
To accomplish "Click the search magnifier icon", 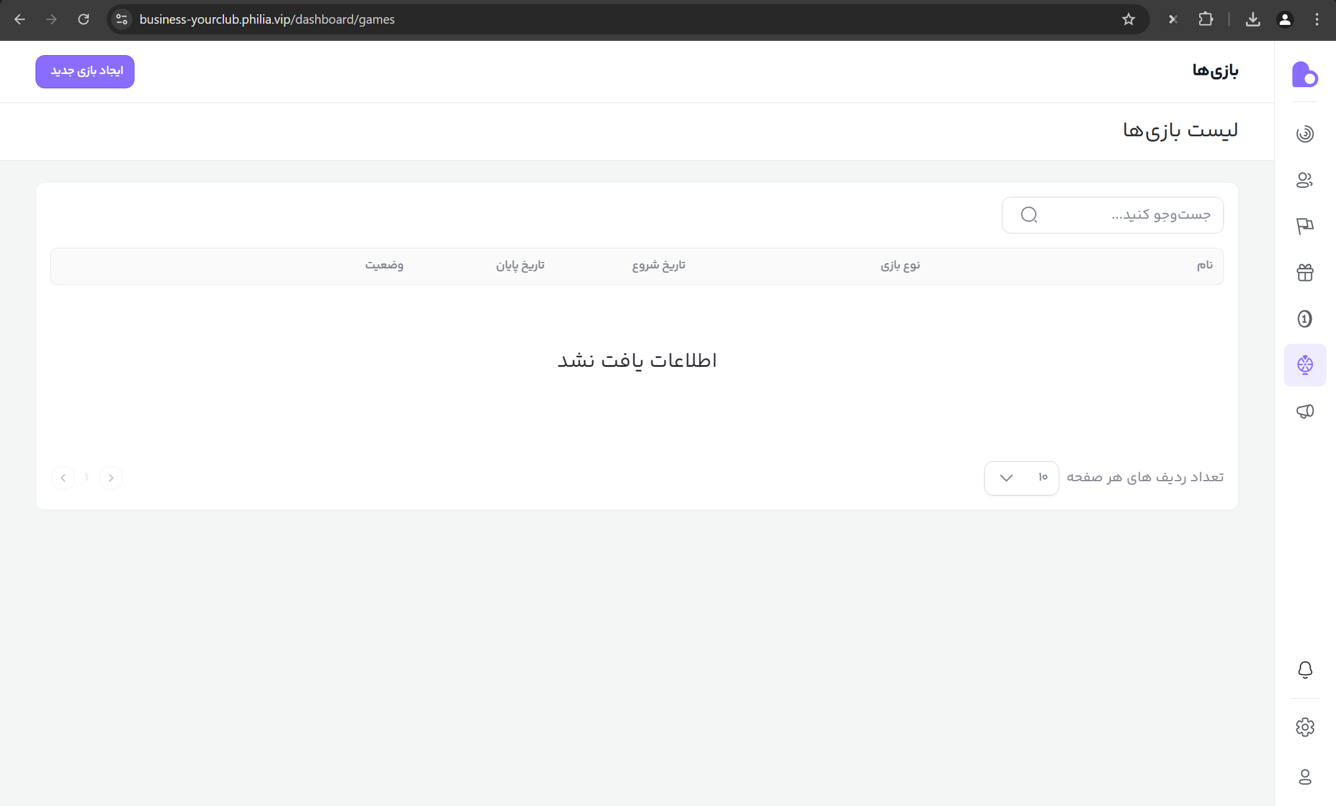I will click(1029, 215).
